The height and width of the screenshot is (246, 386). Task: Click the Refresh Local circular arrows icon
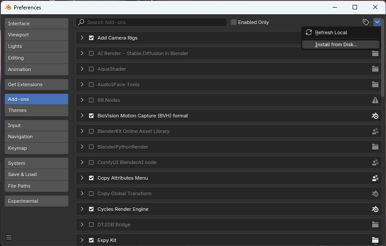pos(309,32)
